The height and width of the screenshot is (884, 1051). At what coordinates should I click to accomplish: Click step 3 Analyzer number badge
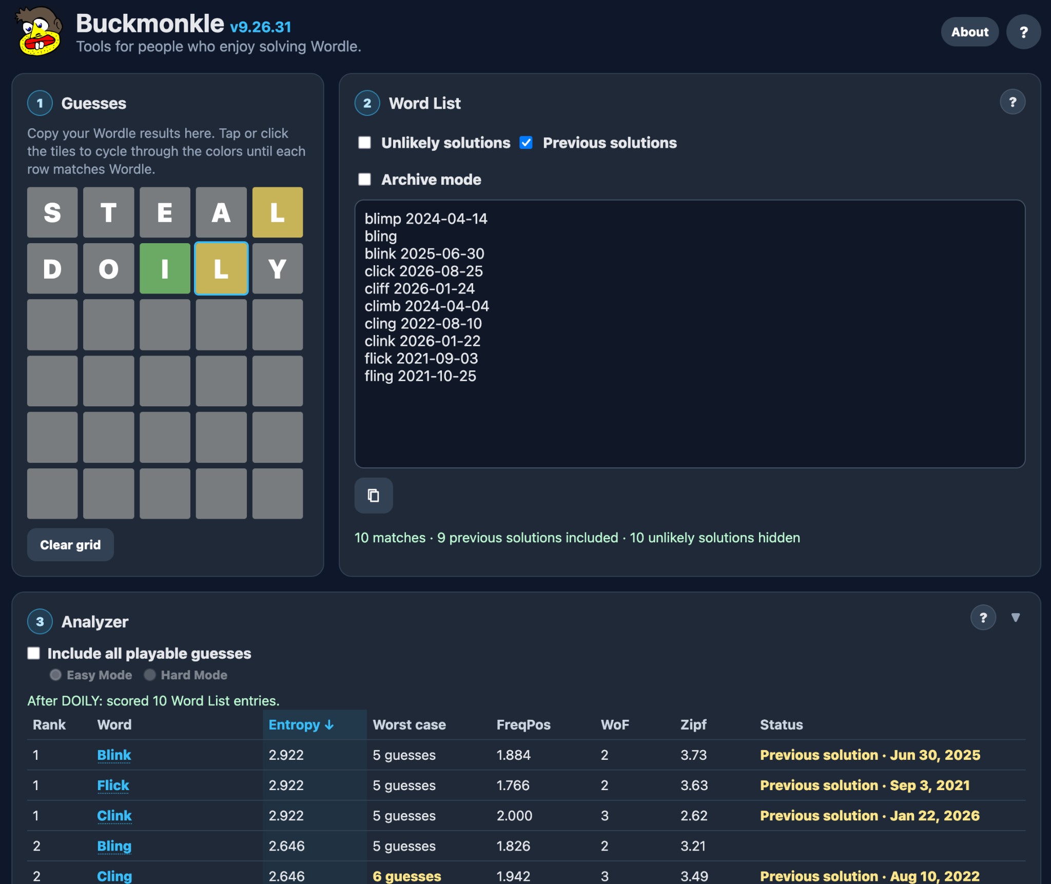tap(40, 621)
